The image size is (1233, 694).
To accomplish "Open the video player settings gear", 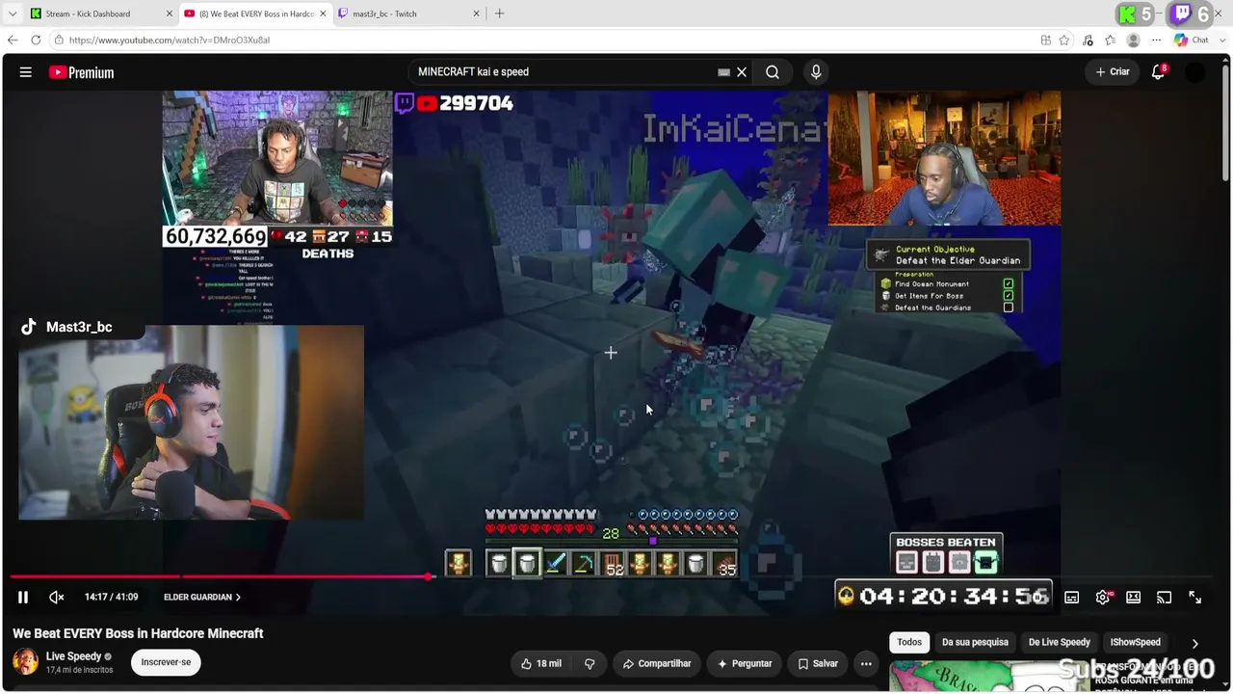I will [1103, 598].
